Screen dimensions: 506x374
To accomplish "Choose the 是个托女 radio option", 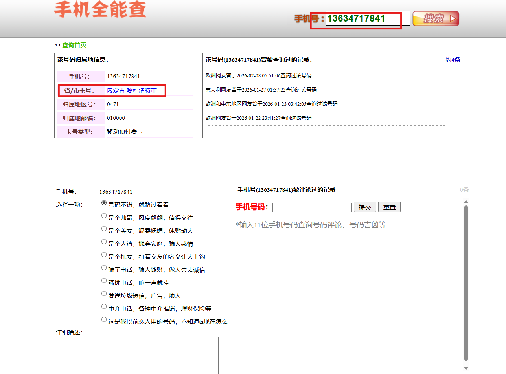I will click(104, 255).
